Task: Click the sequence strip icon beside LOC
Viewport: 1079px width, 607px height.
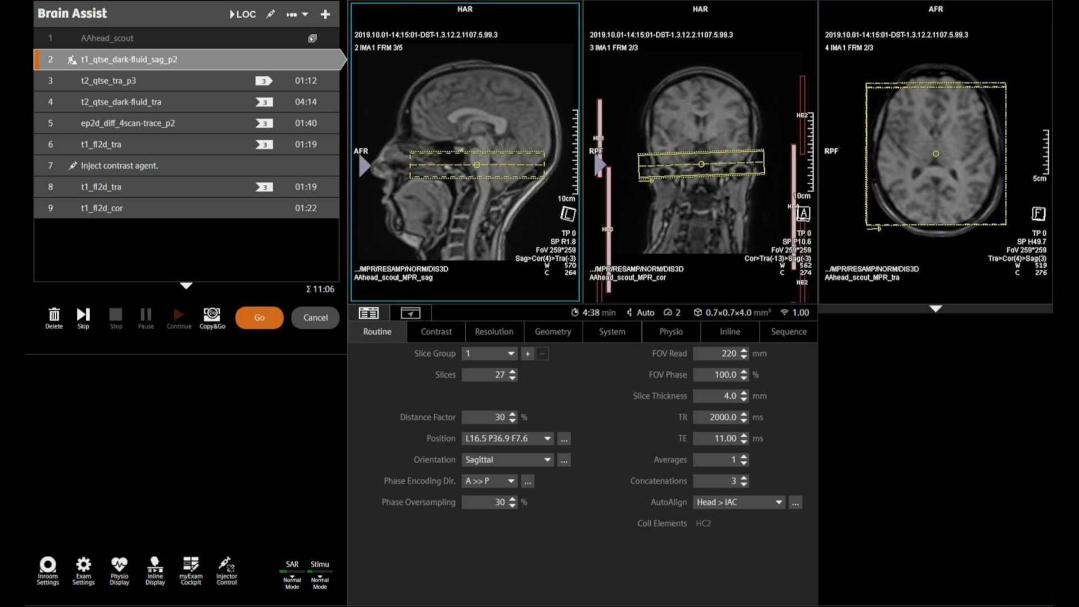Action: [x=293, y=14]
